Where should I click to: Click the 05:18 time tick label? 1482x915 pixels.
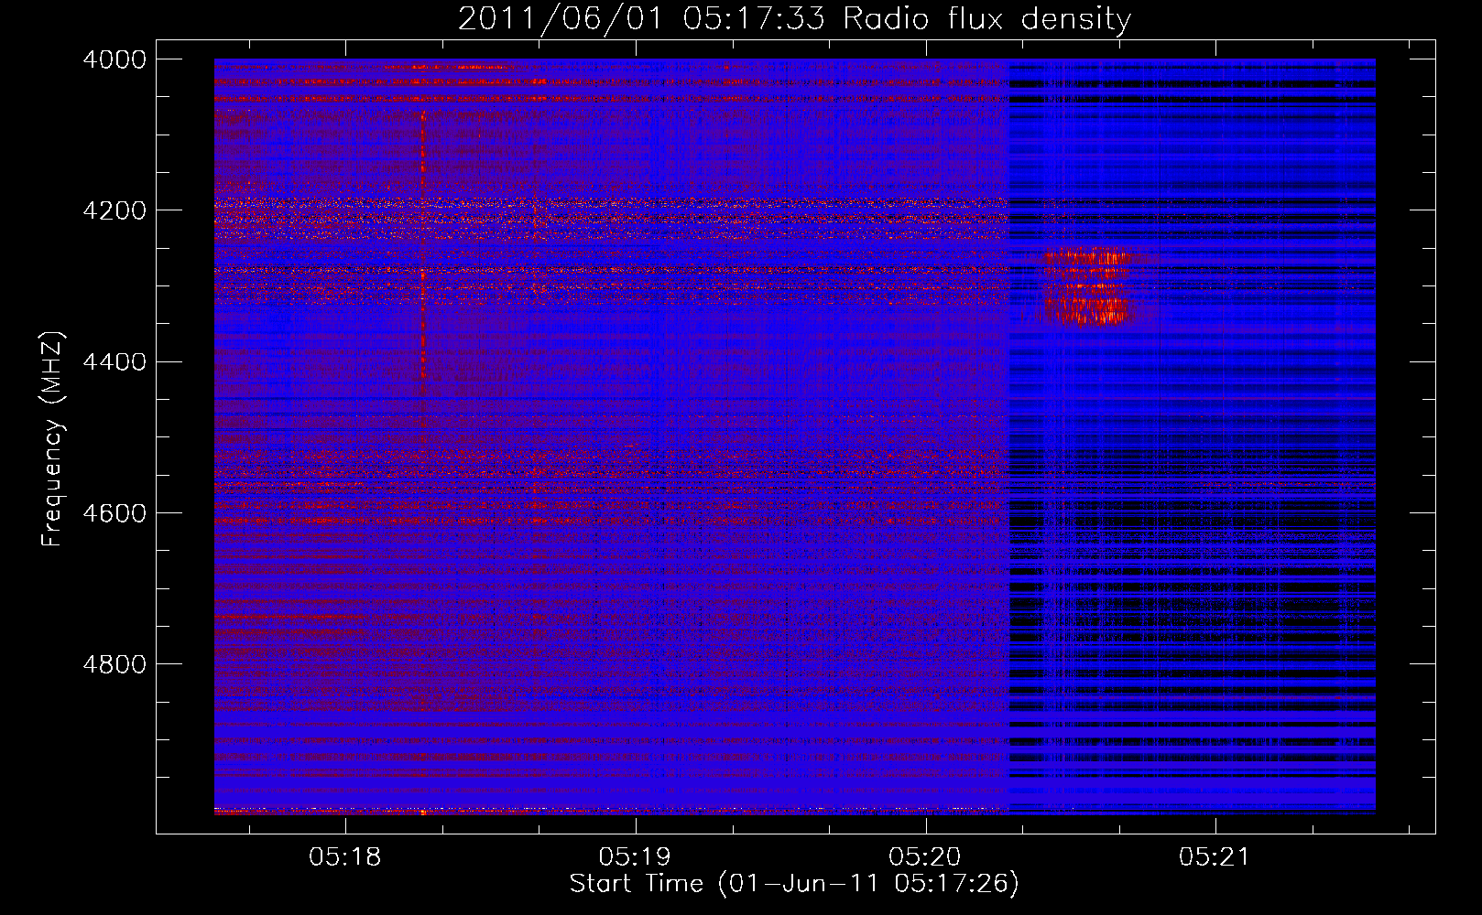click(x=345, y=857)
